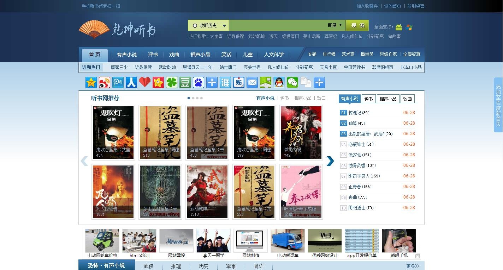503x270 pixels.
Task: Share to Qzone via the yellow star icon
Action: pos(91,82)
